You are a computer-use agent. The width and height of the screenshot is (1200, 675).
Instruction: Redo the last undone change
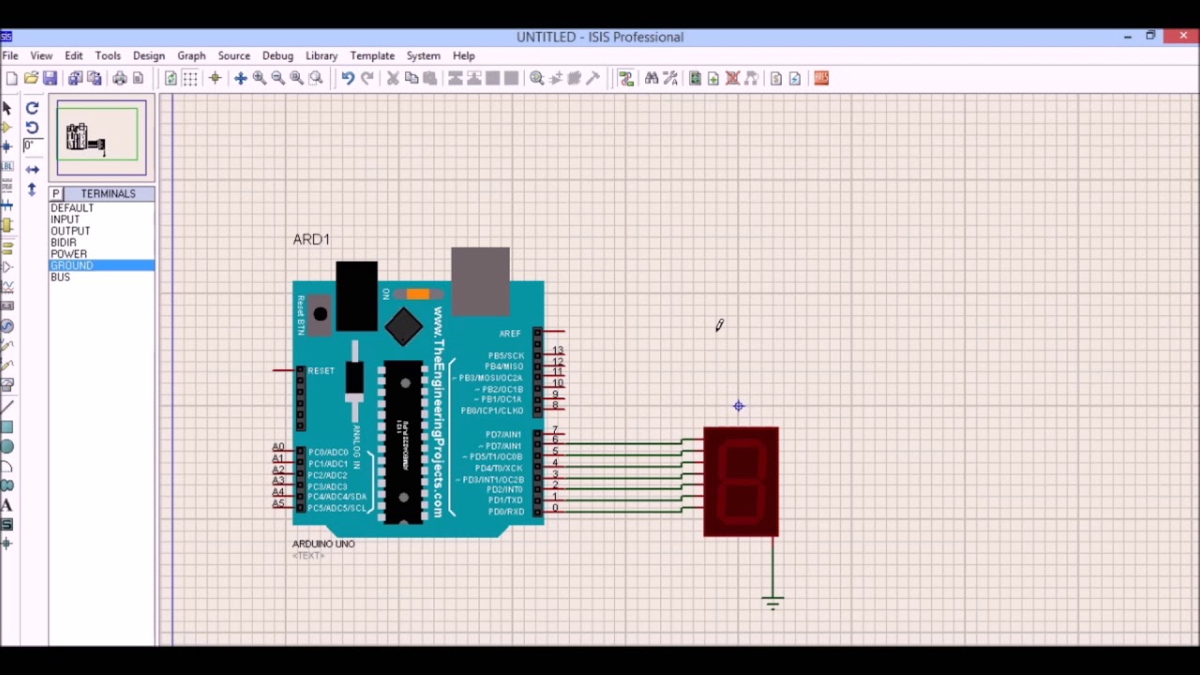click(367, 79)
